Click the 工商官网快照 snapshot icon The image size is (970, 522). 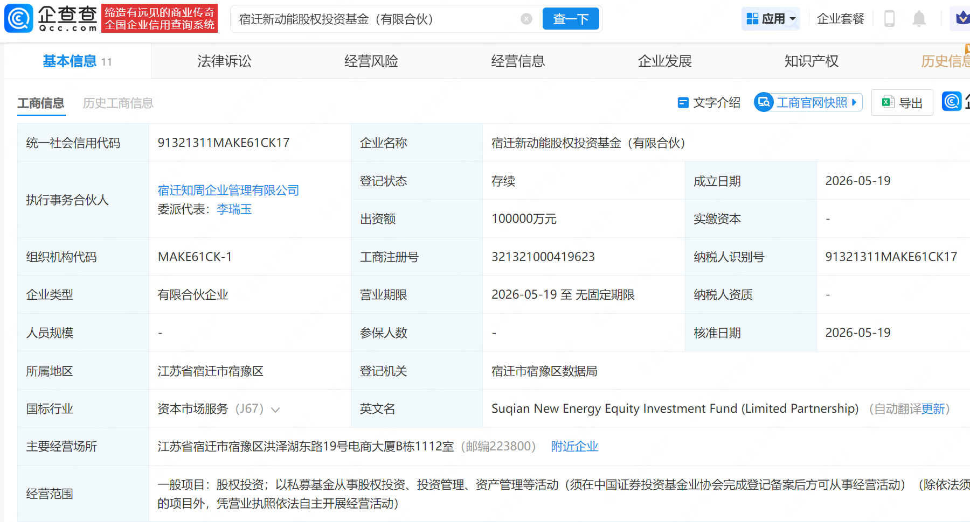click(x=764, y=102)
